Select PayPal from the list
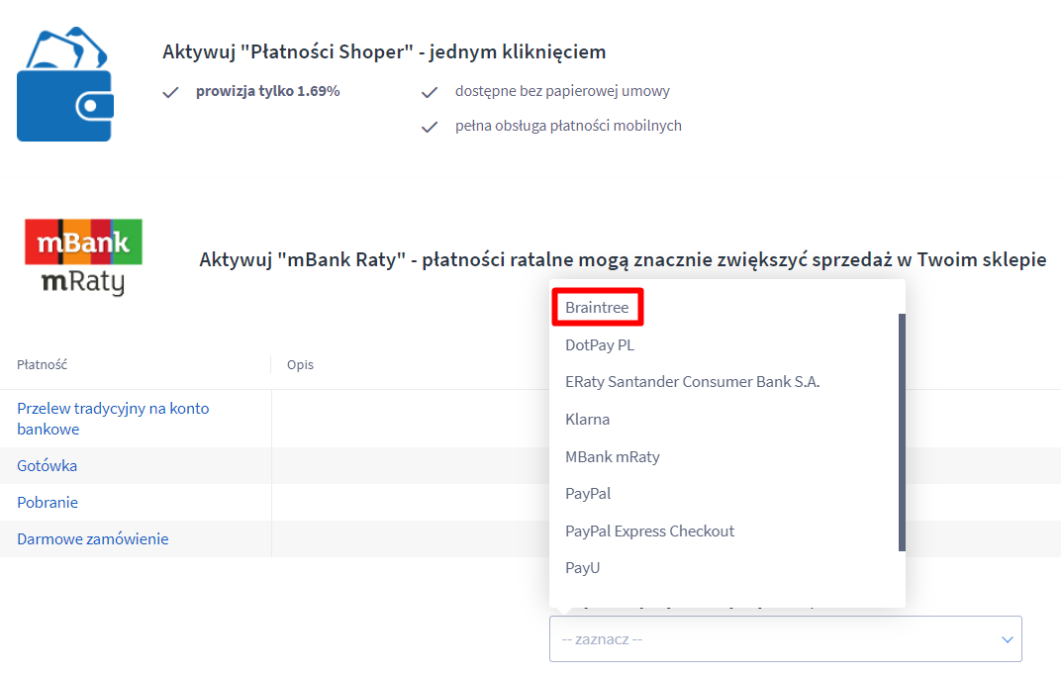The height and width of the screenshot is (676, 1061). click(x=588, y=494)
